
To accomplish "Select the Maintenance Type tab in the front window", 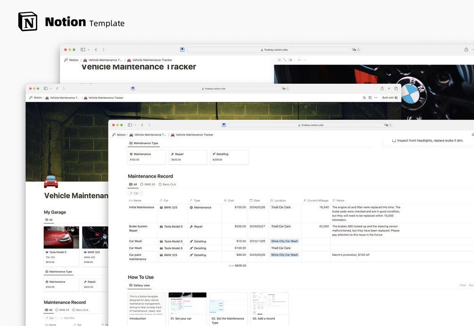I will click(143, 143).
